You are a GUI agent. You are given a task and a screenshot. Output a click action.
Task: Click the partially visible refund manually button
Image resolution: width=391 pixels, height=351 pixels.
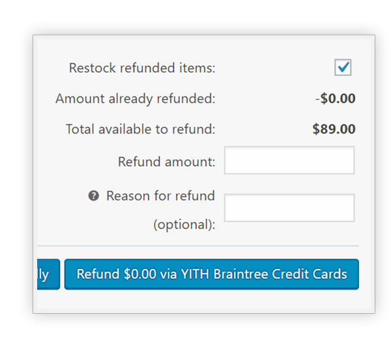pyautogui.click(x=48, y=274)
